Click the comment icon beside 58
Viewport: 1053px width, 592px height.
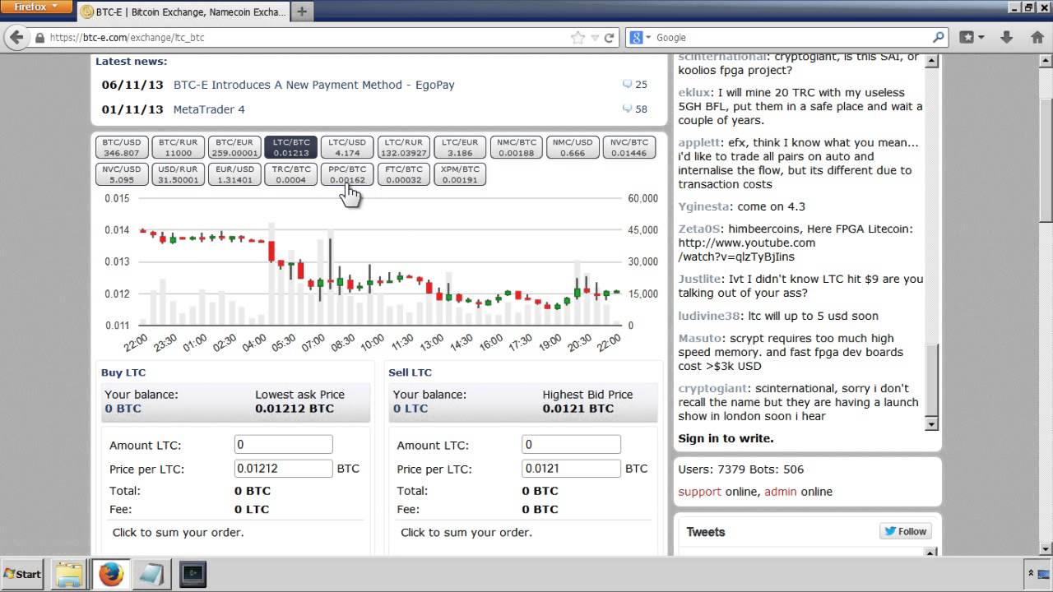(x=627, y=109)
